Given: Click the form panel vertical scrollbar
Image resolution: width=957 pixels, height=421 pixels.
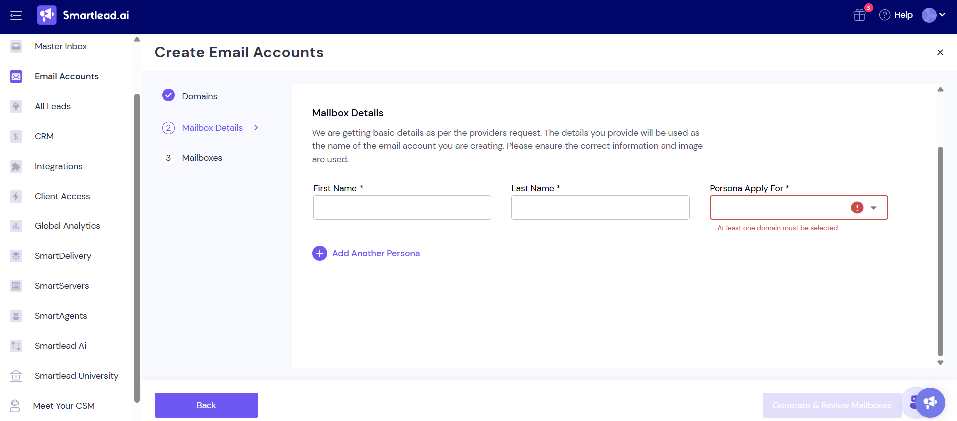Looking at the screenshot, I should click(x=940, y=249).
